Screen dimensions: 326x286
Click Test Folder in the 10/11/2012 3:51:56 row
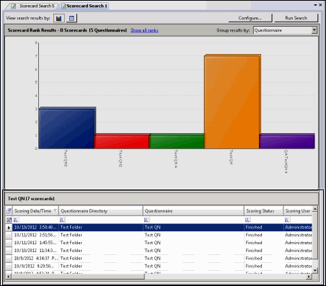71,235
